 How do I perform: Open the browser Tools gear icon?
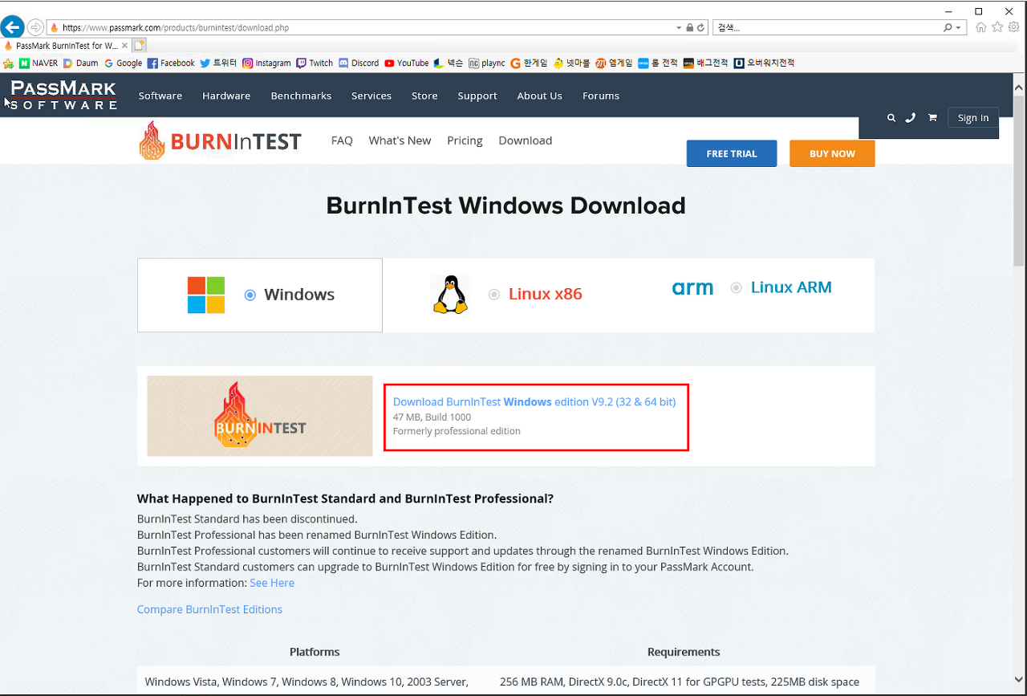1014,27
